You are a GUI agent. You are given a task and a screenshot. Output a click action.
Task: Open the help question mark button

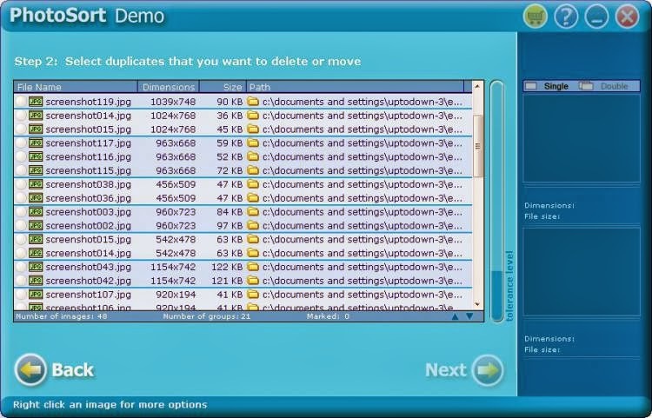566,17
